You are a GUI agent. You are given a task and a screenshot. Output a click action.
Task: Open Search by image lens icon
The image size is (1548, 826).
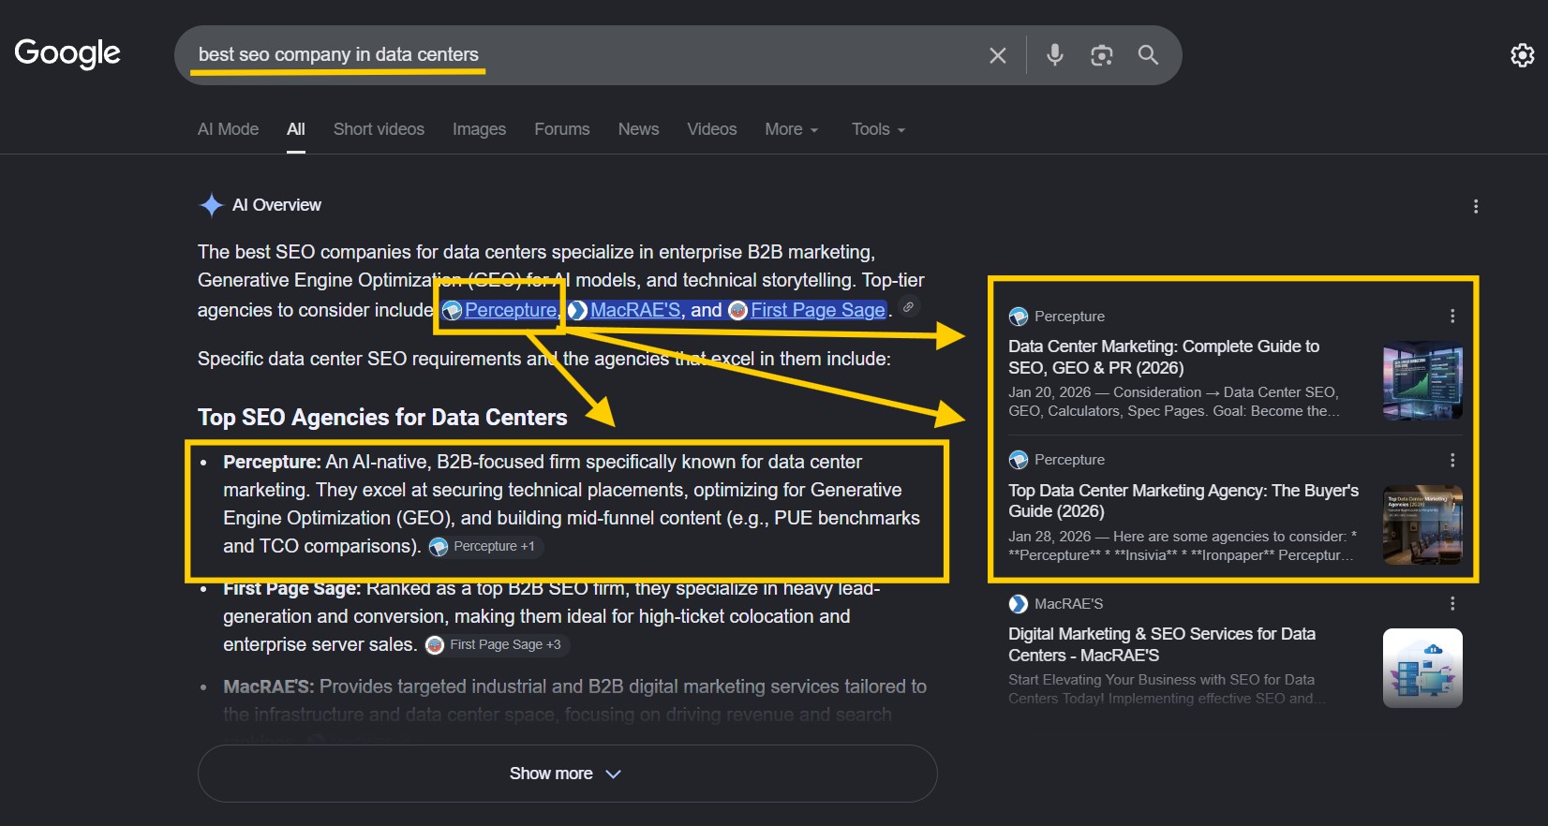coord(1102,55)
